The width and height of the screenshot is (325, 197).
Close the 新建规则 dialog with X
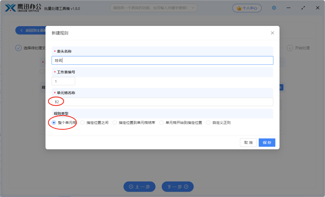point(272,33)
